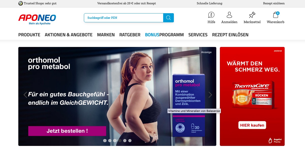Image resolution: width=305 pixels, height=151 pixels.
Task: Open the MARKEN menu
Action: pyautogui.click(x=106, y=35)
